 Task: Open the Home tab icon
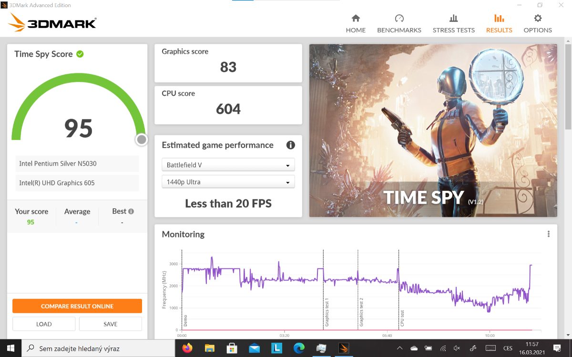tap(356, 19)
